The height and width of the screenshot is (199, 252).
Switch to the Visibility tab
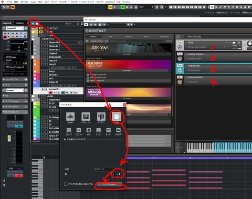click(19, 23)
